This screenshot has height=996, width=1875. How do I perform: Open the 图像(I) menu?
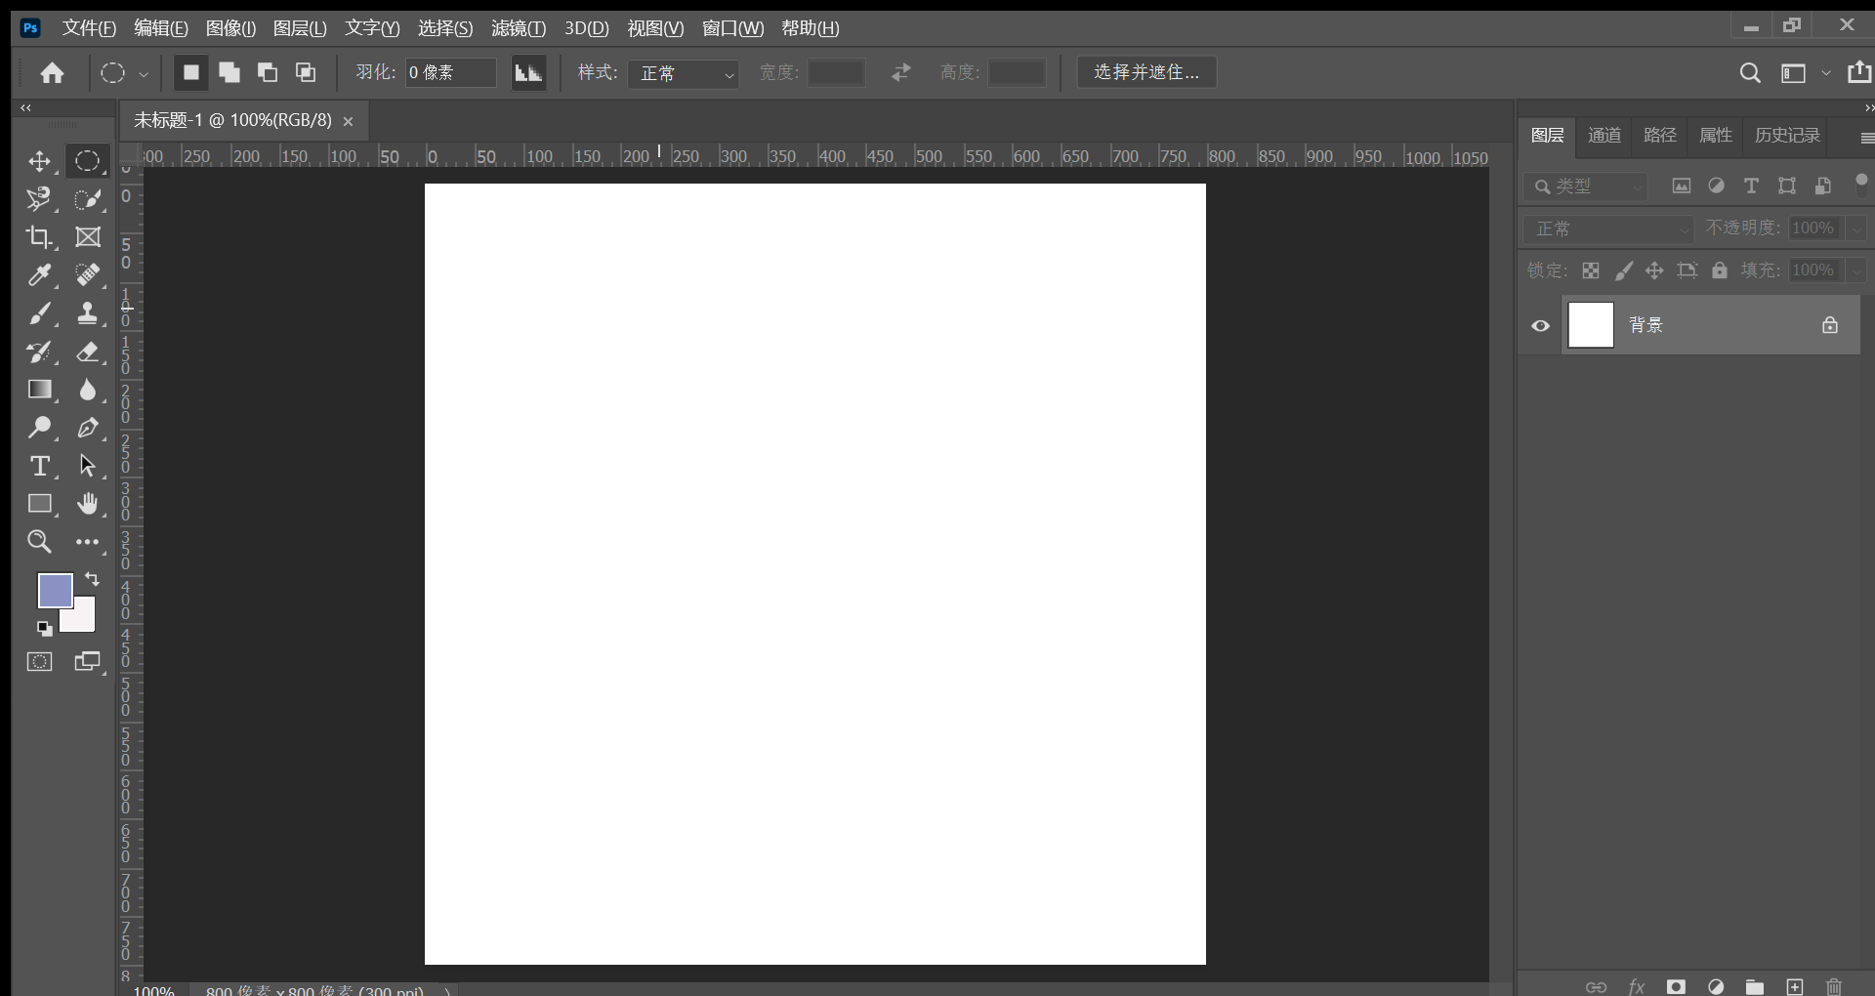[230, 28]
